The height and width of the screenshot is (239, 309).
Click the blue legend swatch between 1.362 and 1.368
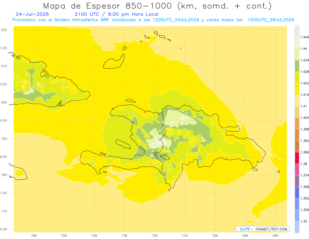click(297, 192)
